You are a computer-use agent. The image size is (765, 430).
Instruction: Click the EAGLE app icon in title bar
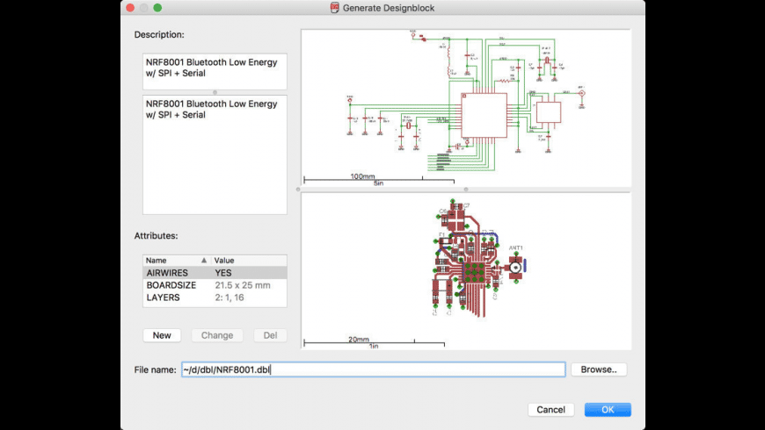click(335, 7)
